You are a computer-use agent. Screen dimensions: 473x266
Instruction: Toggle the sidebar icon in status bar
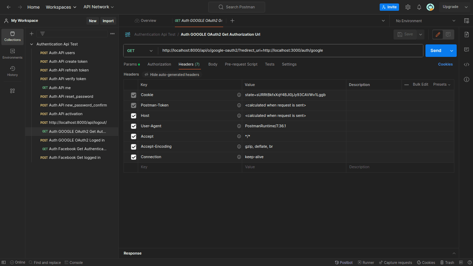[3, 263]
